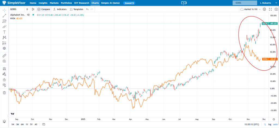This screenshot has width=279, height=128.
Task: Open the Templates dropdown
Action: (77, 9)
